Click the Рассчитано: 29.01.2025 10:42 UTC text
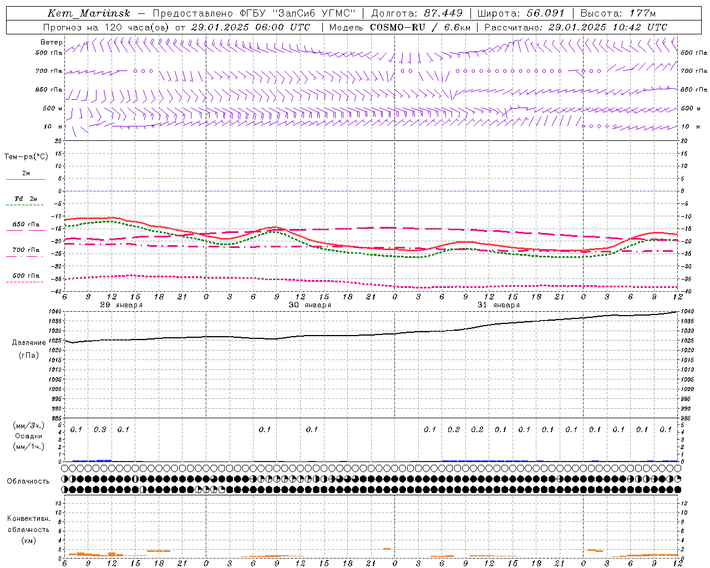Viewport: 710px width, 568px height. [x=576, y=27]
